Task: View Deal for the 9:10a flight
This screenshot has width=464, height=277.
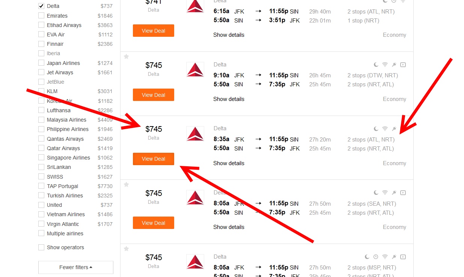Action: (153, 95)
